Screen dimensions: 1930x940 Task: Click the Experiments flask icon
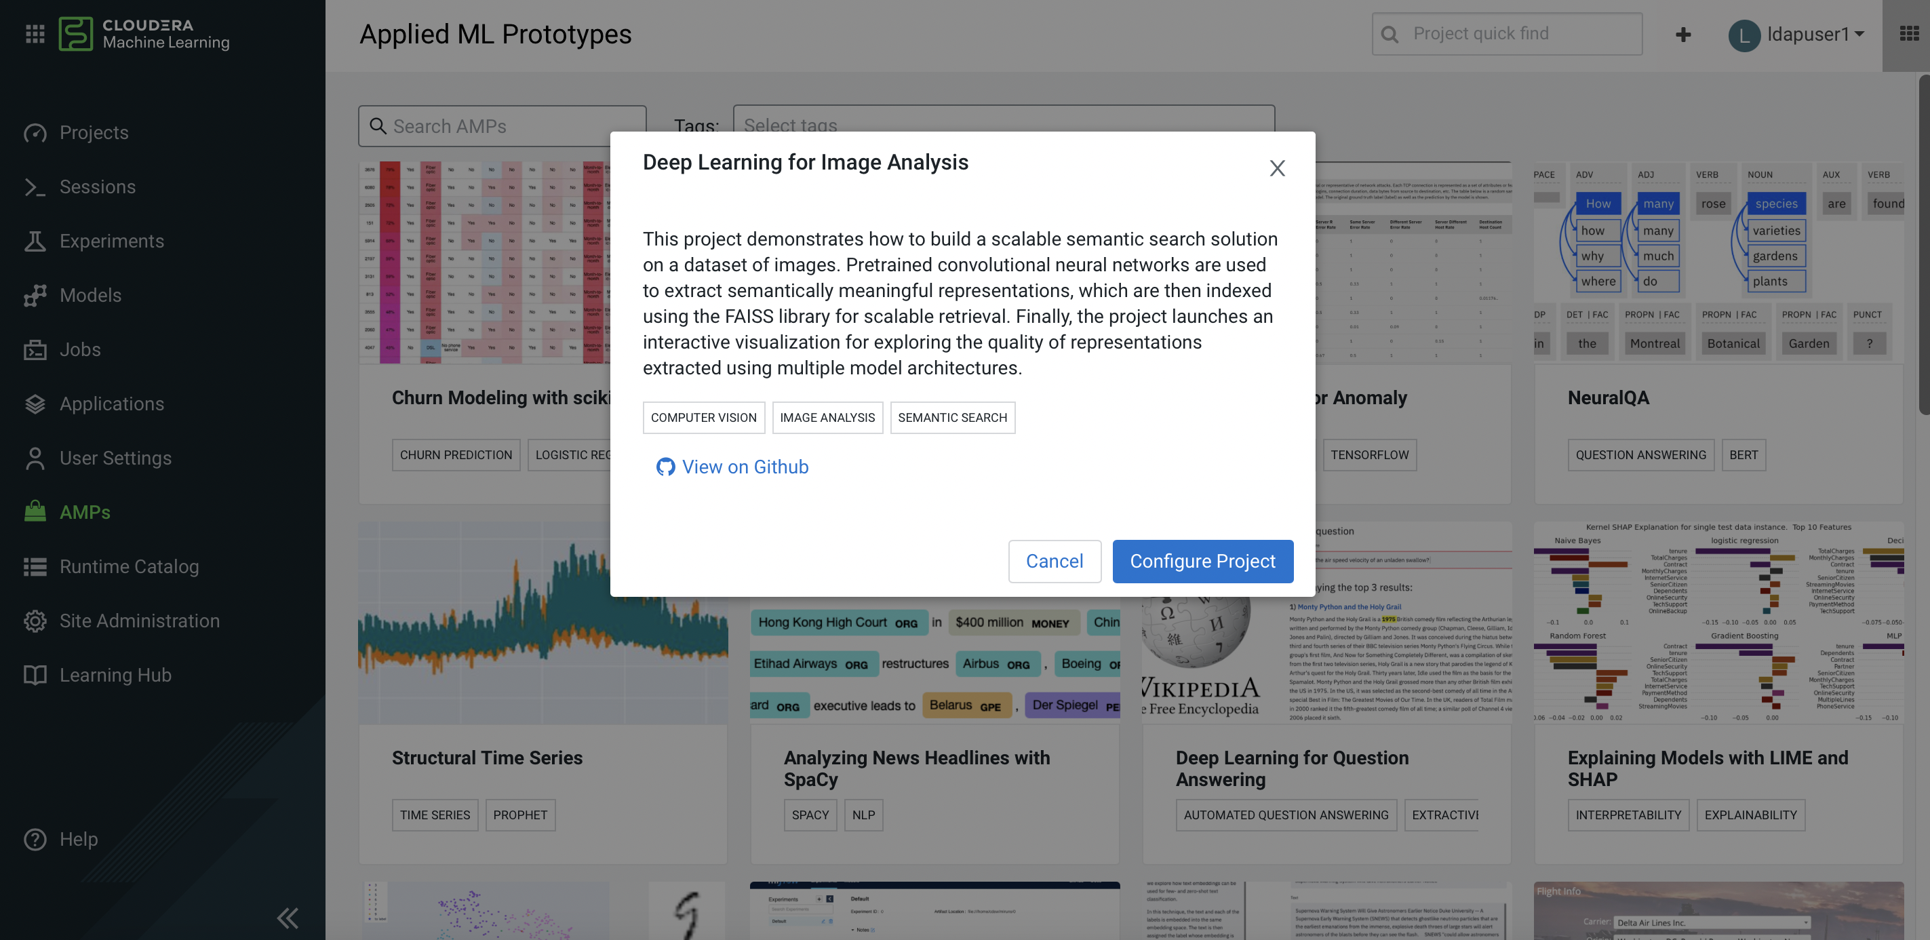pyautogui.click(x=35, y=241)
